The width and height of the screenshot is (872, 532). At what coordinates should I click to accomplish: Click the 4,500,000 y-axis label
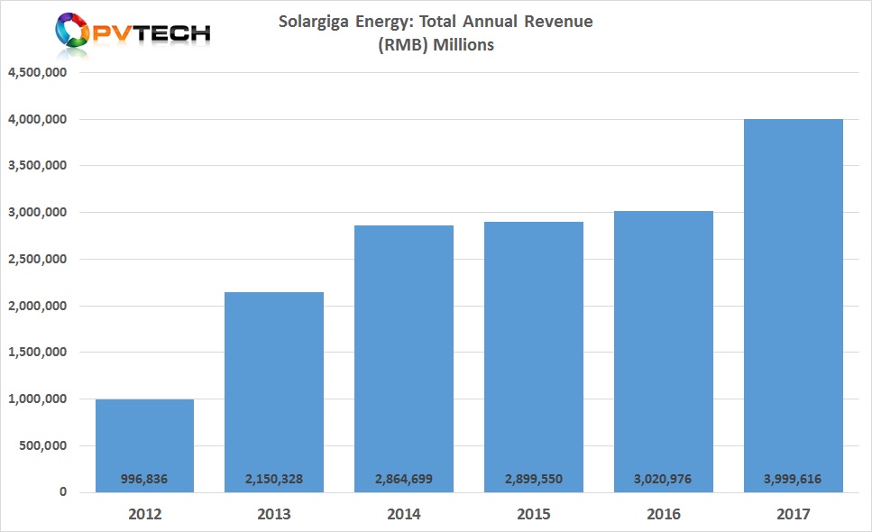[x=37, y=72]
